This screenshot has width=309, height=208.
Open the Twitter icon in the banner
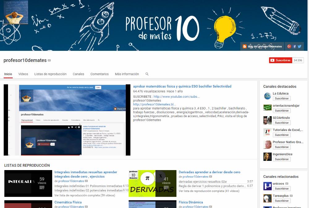tap(299, 47)
